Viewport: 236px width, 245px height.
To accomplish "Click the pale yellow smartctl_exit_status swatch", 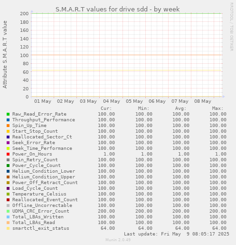I will [x=8, y=228].
